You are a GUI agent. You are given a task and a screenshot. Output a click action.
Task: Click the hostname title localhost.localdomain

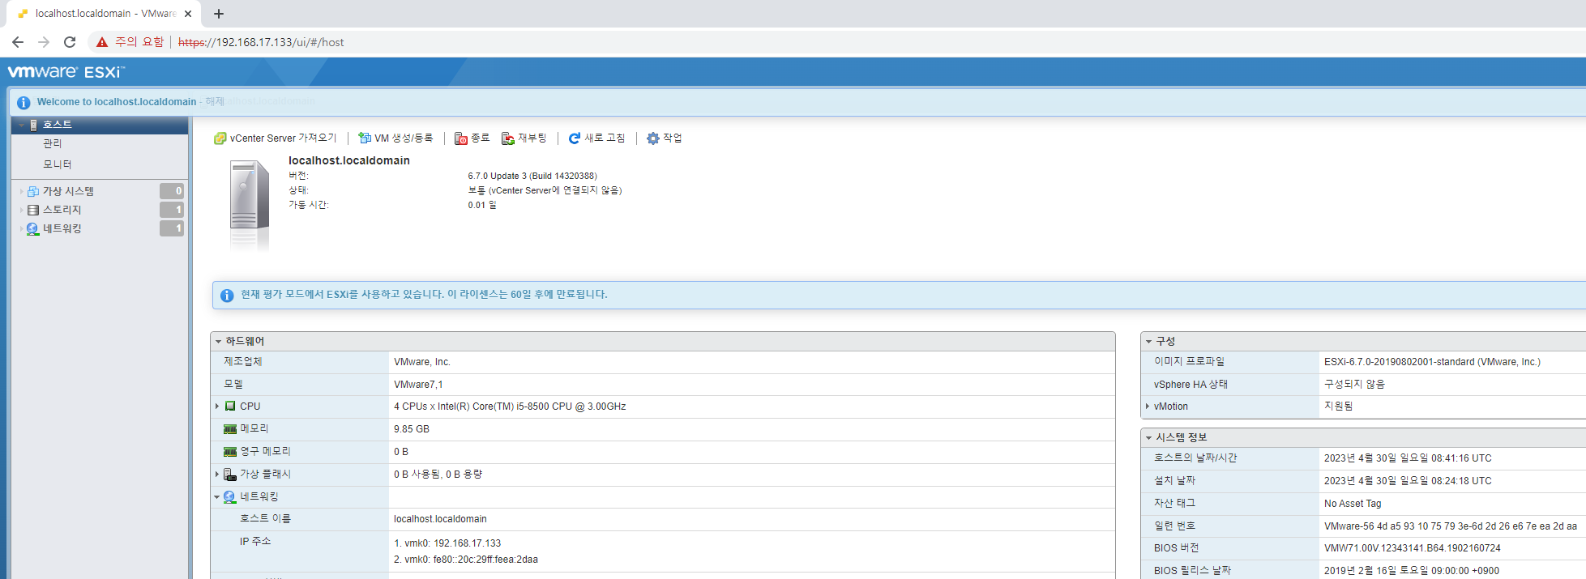click(x=349, y=160)
